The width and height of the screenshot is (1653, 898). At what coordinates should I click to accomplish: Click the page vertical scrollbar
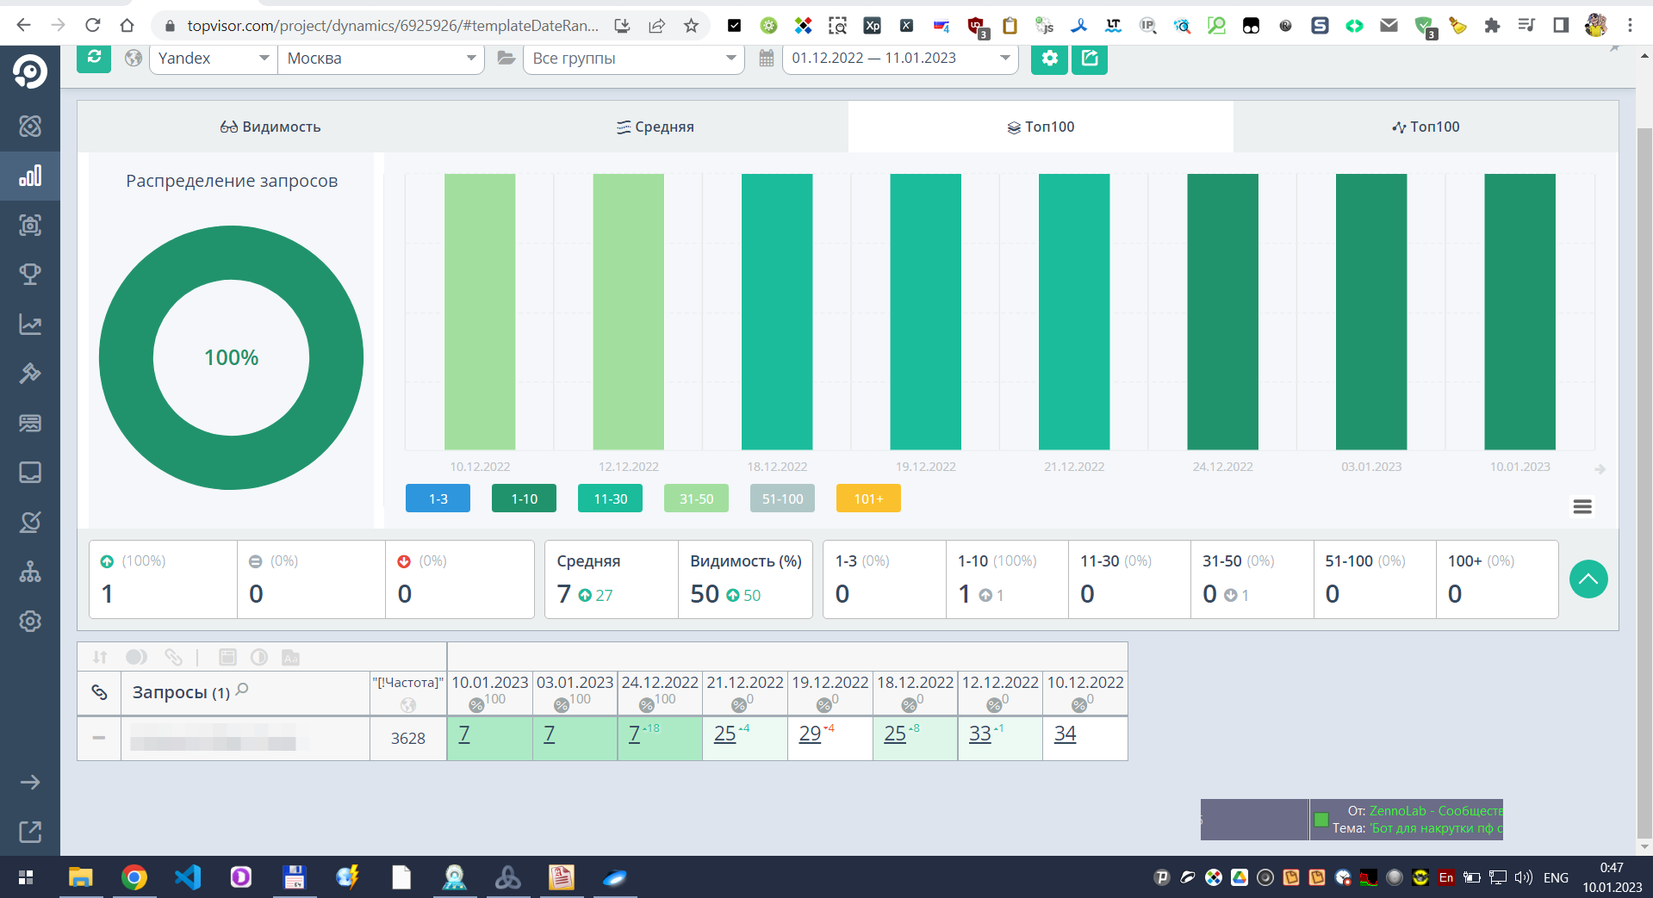(x=1644, y=482)
